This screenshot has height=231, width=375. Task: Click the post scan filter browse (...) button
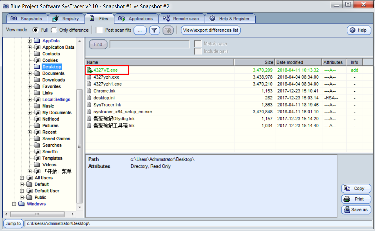click(x=140, y=30)
